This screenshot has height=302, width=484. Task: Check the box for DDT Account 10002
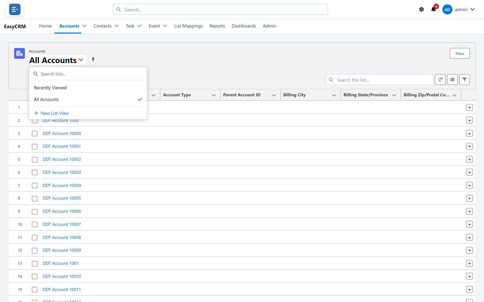pos(35,160)
